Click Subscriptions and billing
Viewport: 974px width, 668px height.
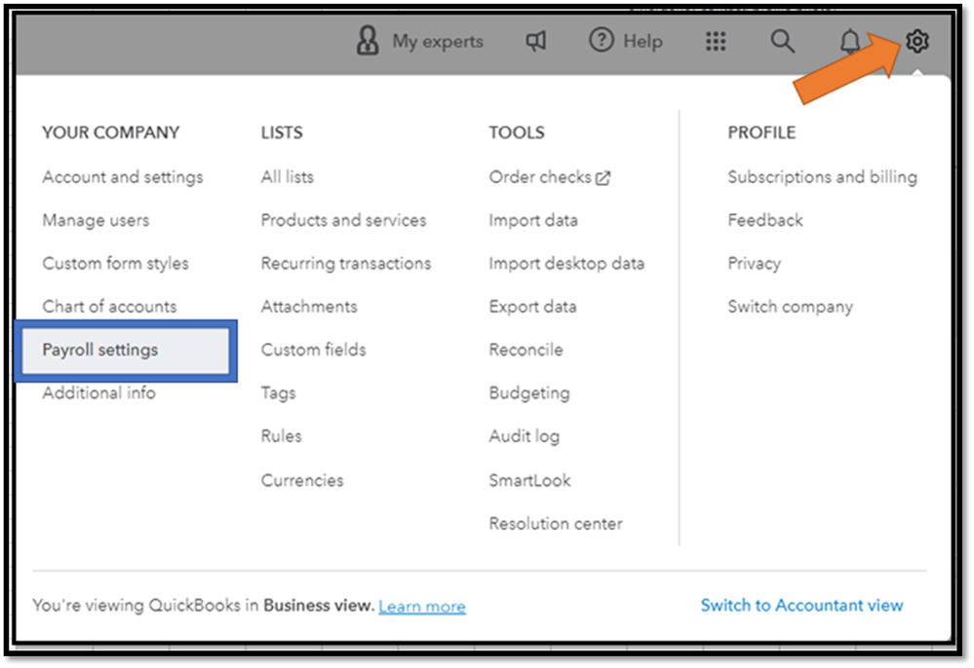point(822,177)
